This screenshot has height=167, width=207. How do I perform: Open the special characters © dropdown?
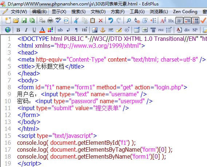pos(127,30)
